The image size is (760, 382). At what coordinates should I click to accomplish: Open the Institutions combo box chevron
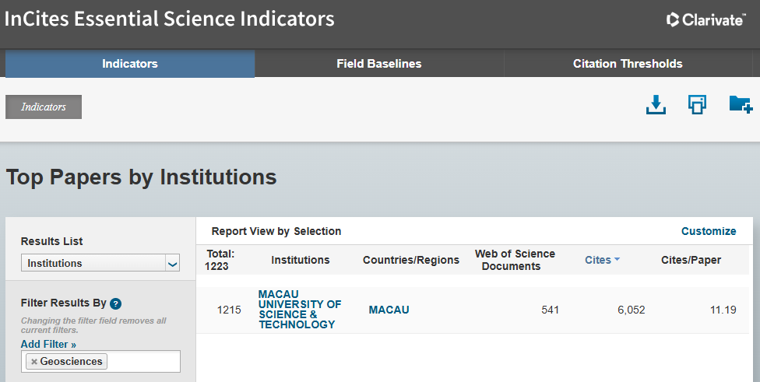point(173,264)
